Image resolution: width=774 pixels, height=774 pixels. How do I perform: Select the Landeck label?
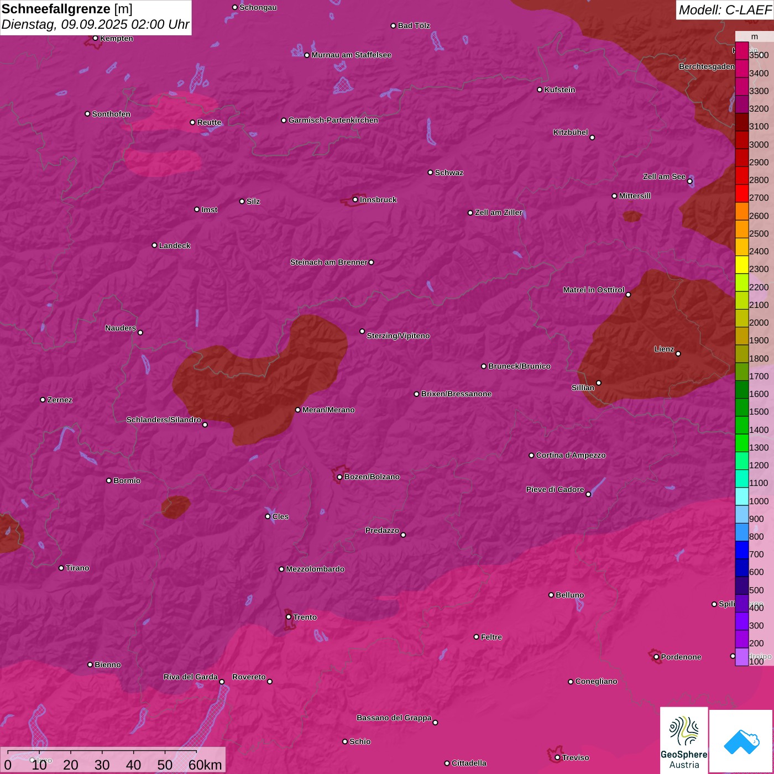pyautogui.click(x=175, y=245)
